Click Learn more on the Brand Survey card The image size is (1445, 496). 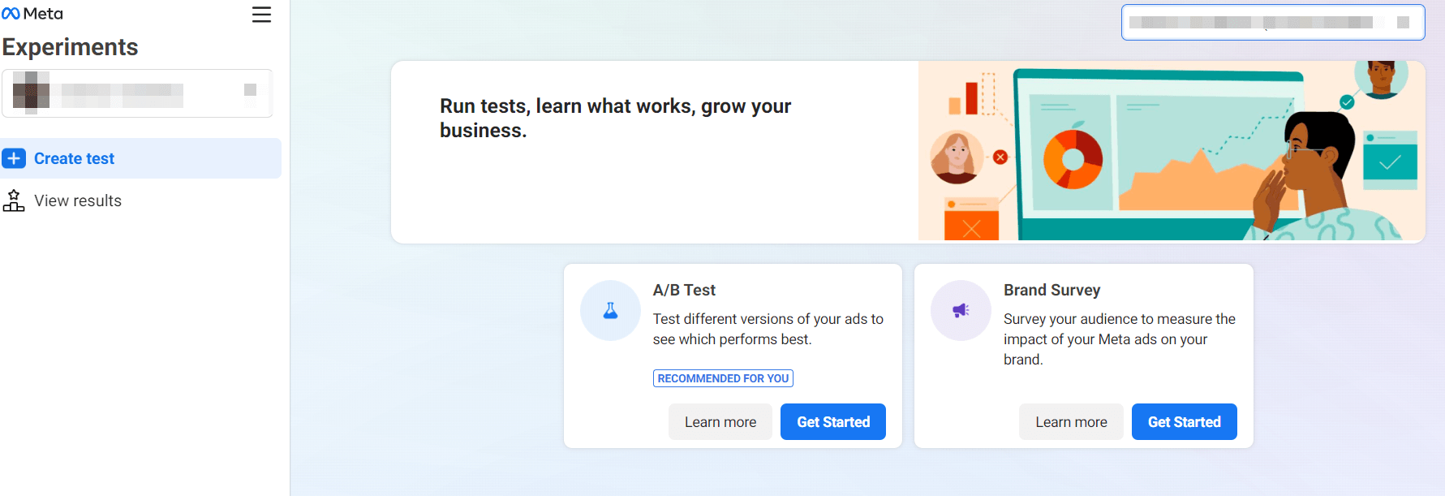[x=1070, y=421]
